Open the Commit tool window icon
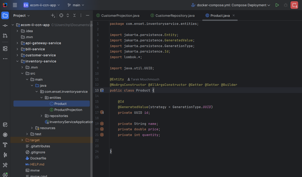 5,26
